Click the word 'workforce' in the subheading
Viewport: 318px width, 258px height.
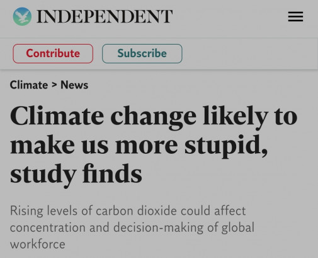(x=38, y=244)
